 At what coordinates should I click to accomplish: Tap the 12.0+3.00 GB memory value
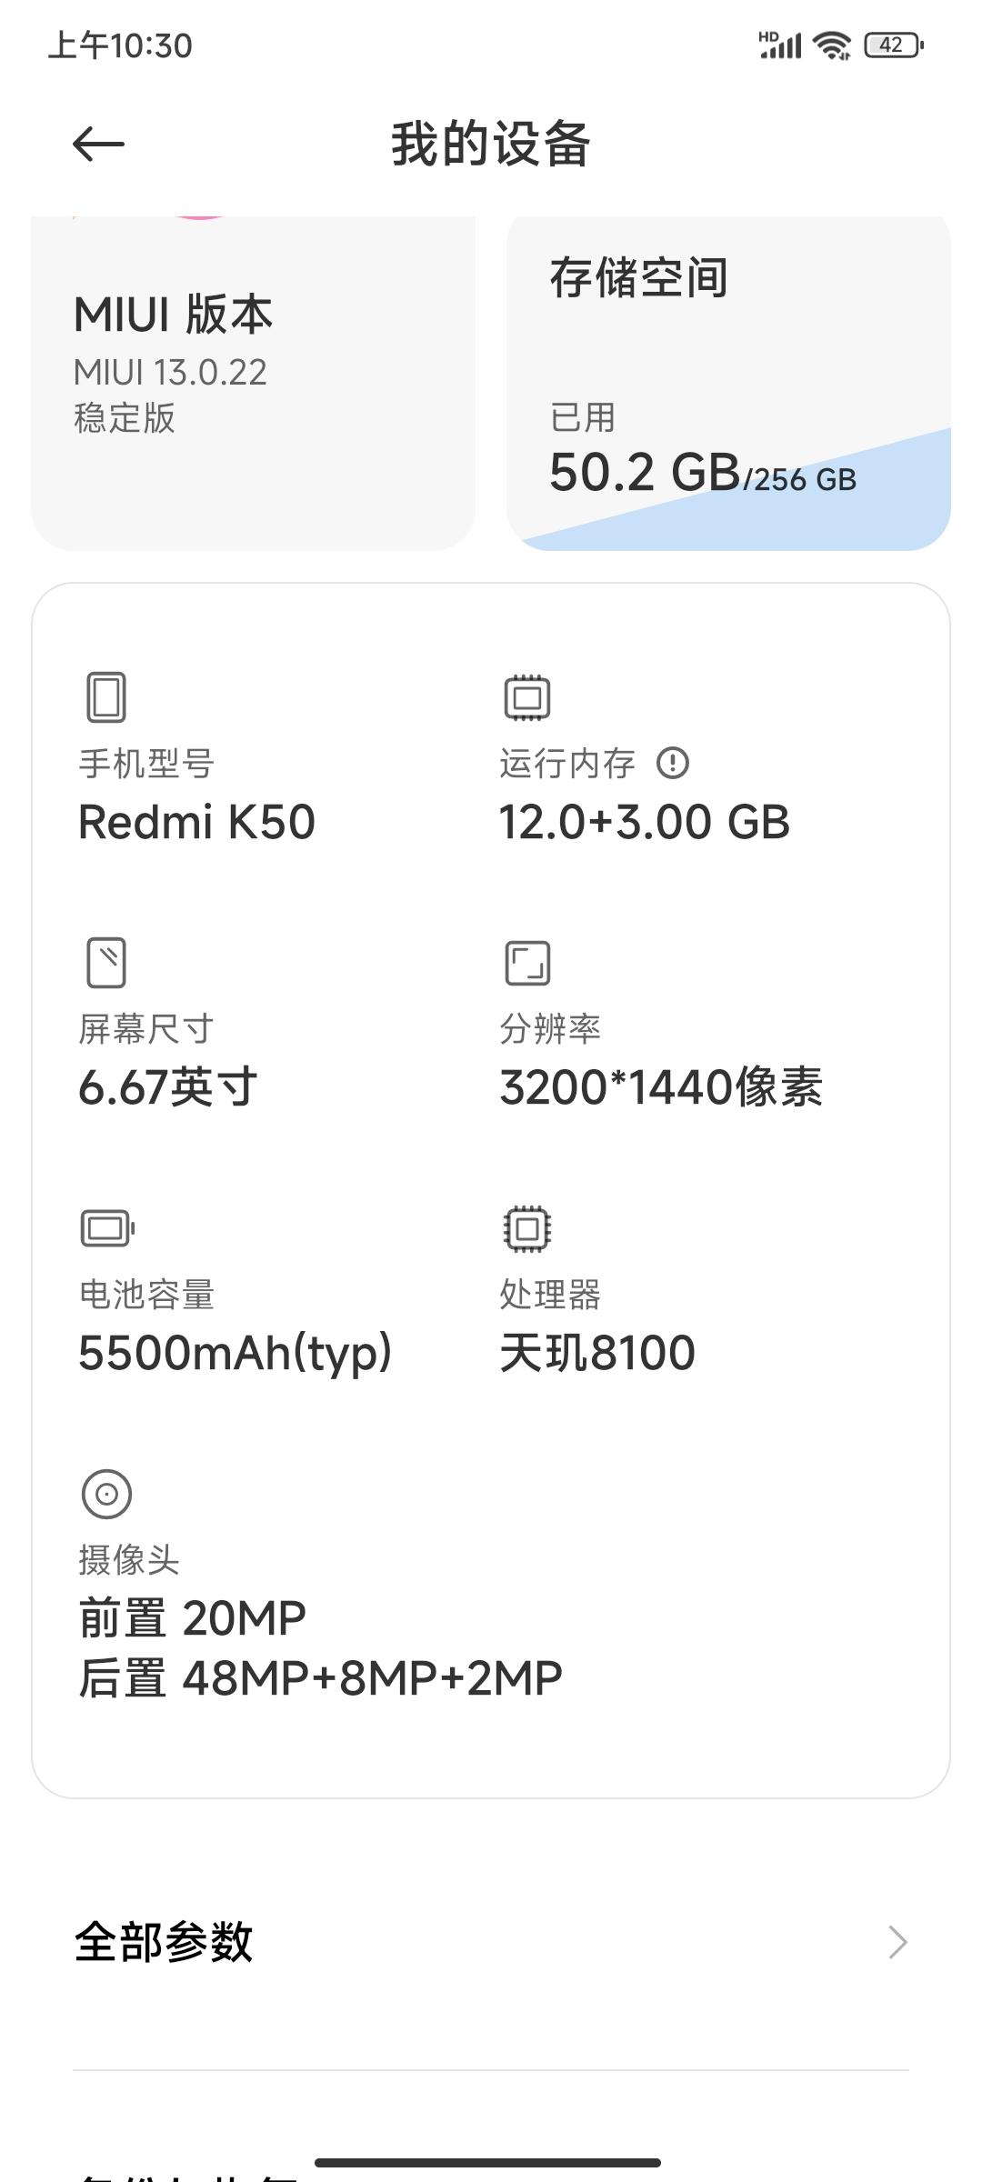(x=644, y=822)
